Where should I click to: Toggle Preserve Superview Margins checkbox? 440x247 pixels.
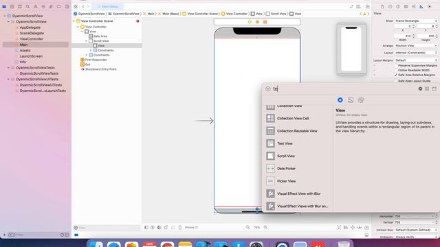[396, 66]
